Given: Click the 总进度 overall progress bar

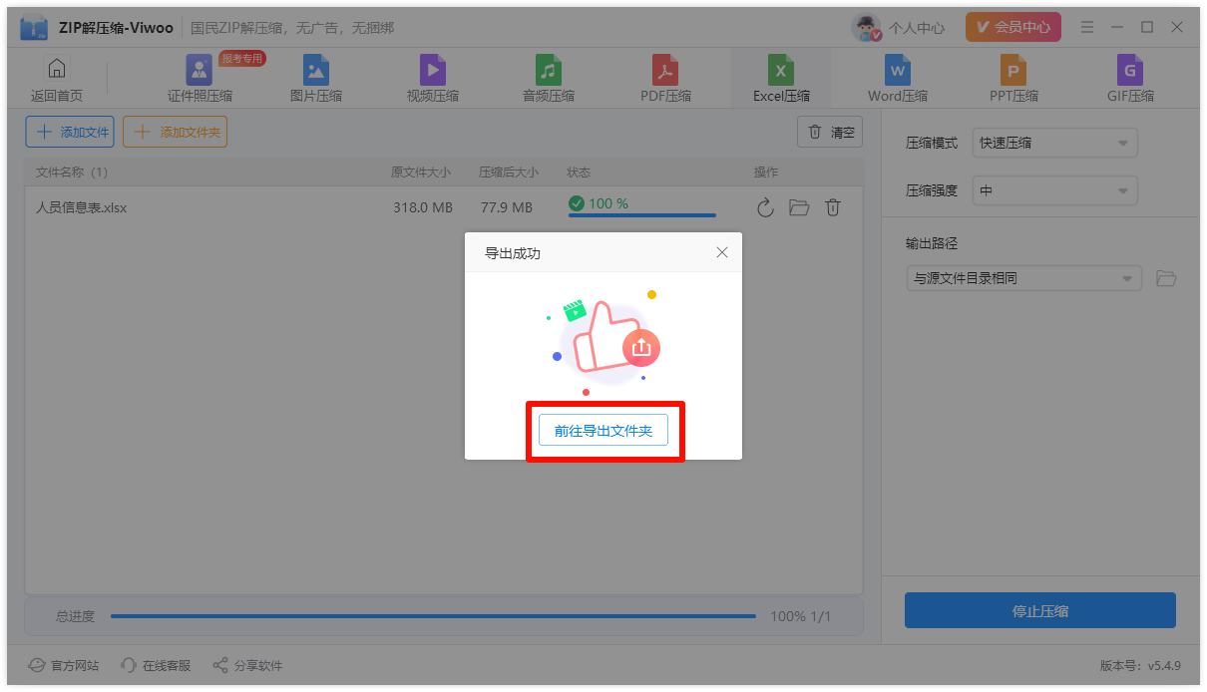Looking at the screenshot, I should [x=433, y=616].
